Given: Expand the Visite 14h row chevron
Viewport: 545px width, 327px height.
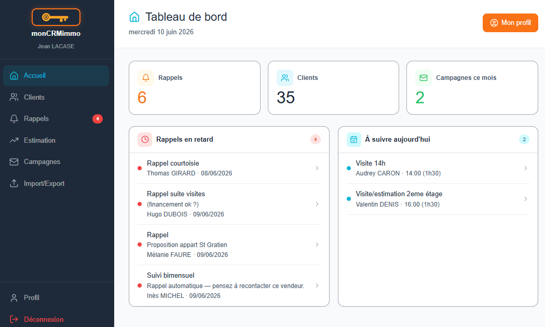Looking at the screenshot, I should point(525,168).
